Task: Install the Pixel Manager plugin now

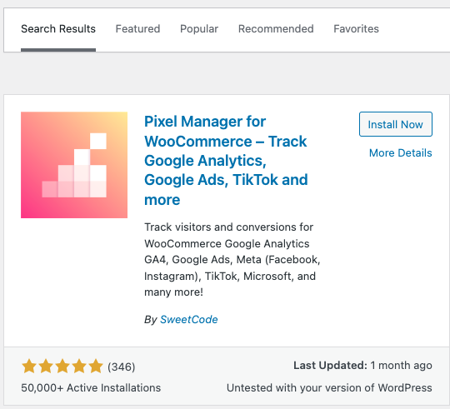Action: click(x=396, y=124)
